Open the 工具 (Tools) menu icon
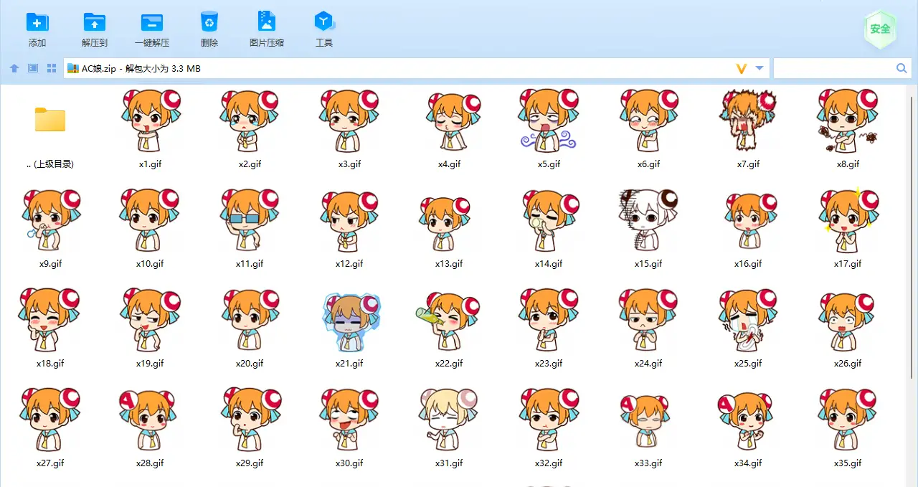Viewport: 918px width, 487px height. [324, 22]
